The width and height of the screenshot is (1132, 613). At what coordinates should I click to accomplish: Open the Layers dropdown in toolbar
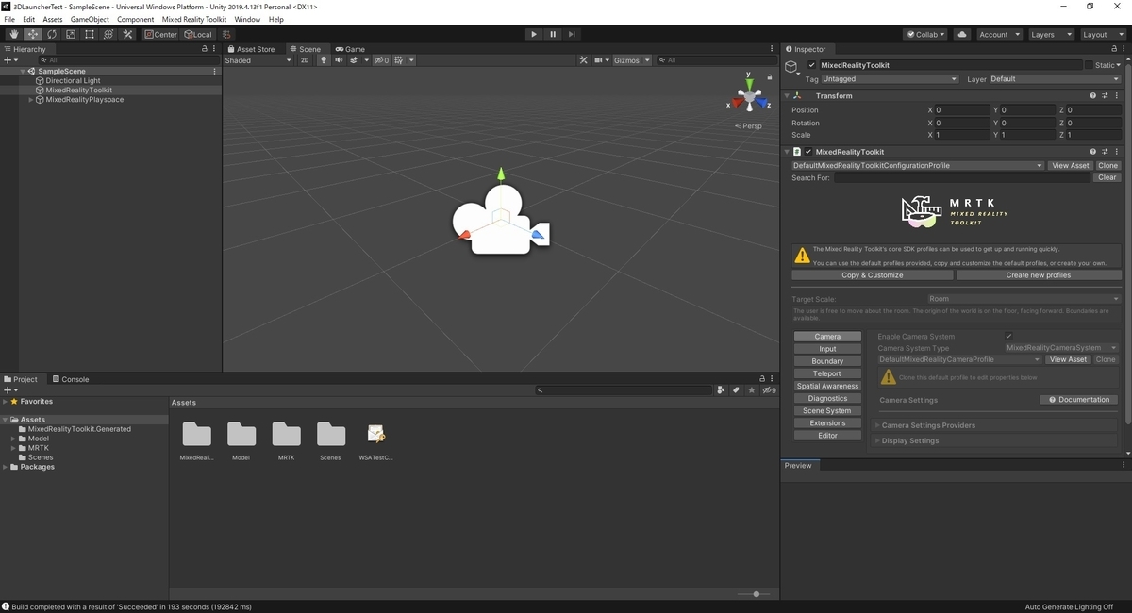pyautogui.click(x=1051, y=34)
